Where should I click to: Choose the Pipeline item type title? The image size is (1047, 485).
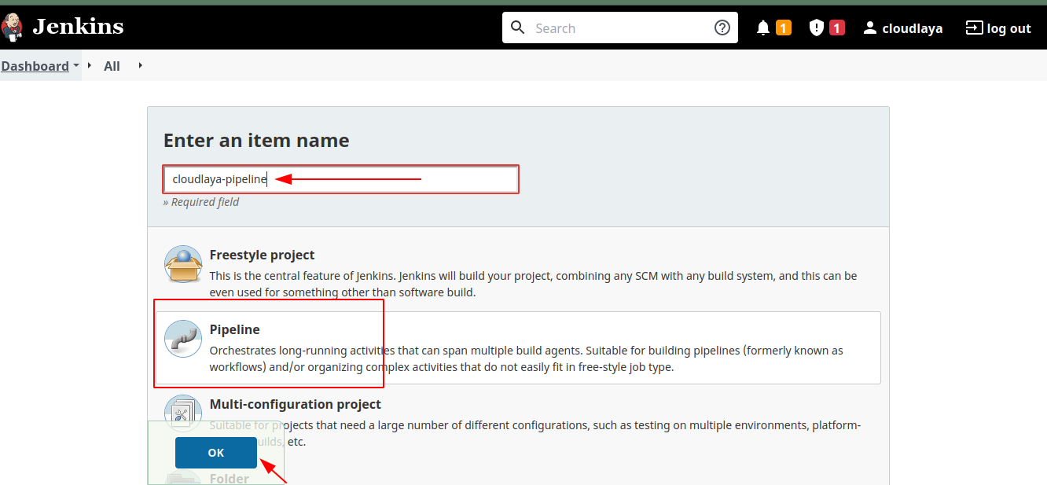pyautogui.click(x=234, y=329)
